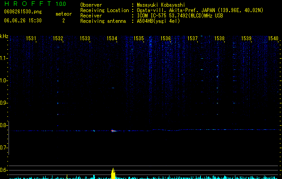
Task: Click the 1531 time axis label
Action: pos(31,38)
